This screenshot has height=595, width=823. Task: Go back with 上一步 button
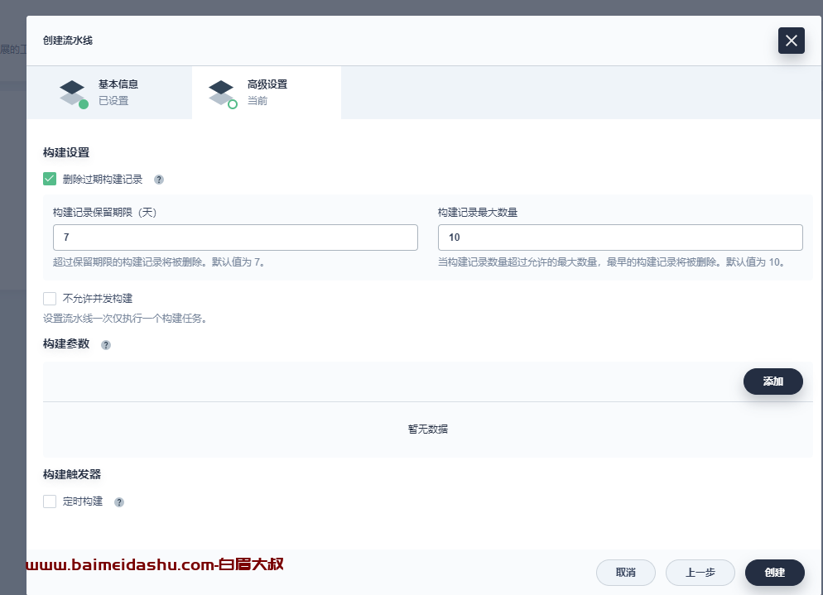[700, 573]
